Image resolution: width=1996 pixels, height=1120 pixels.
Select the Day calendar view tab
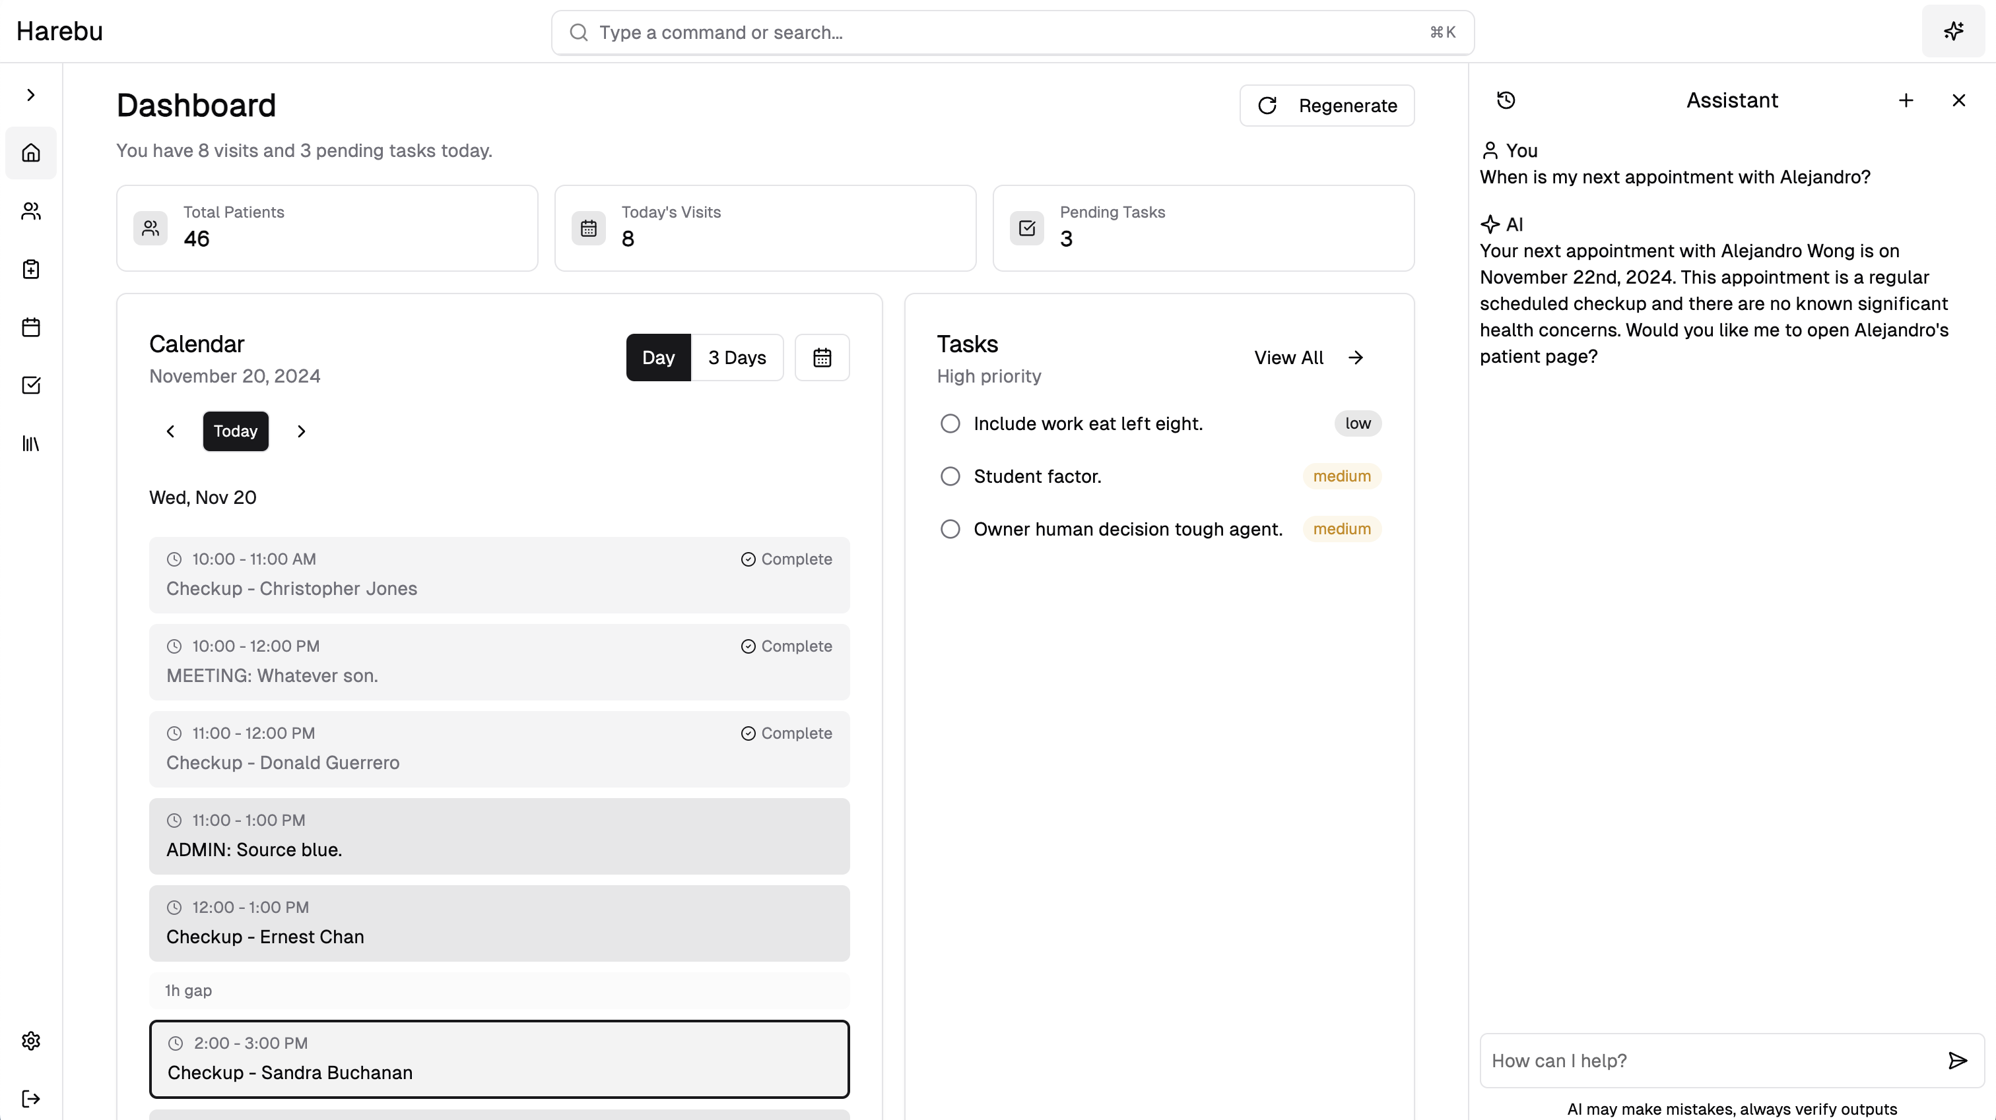point(658,358)
